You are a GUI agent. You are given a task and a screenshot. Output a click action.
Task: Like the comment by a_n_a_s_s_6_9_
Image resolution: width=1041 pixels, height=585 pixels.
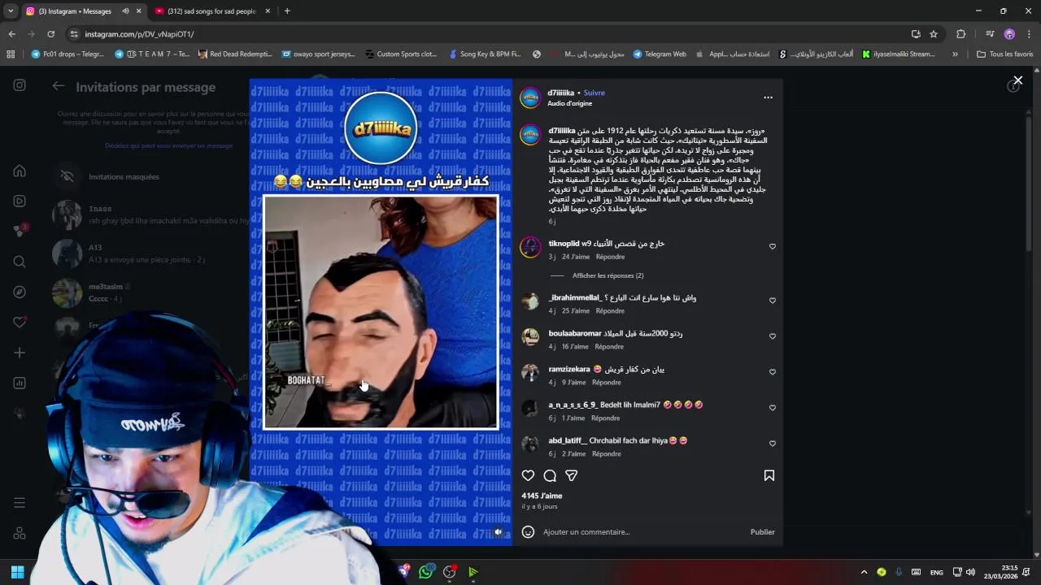click(x=773, y=407)
